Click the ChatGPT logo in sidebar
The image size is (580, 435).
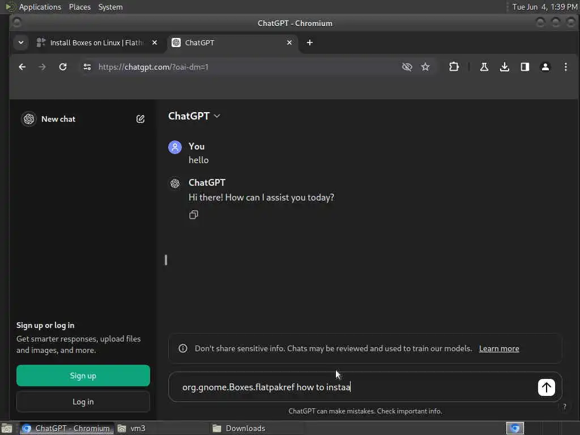29,119
